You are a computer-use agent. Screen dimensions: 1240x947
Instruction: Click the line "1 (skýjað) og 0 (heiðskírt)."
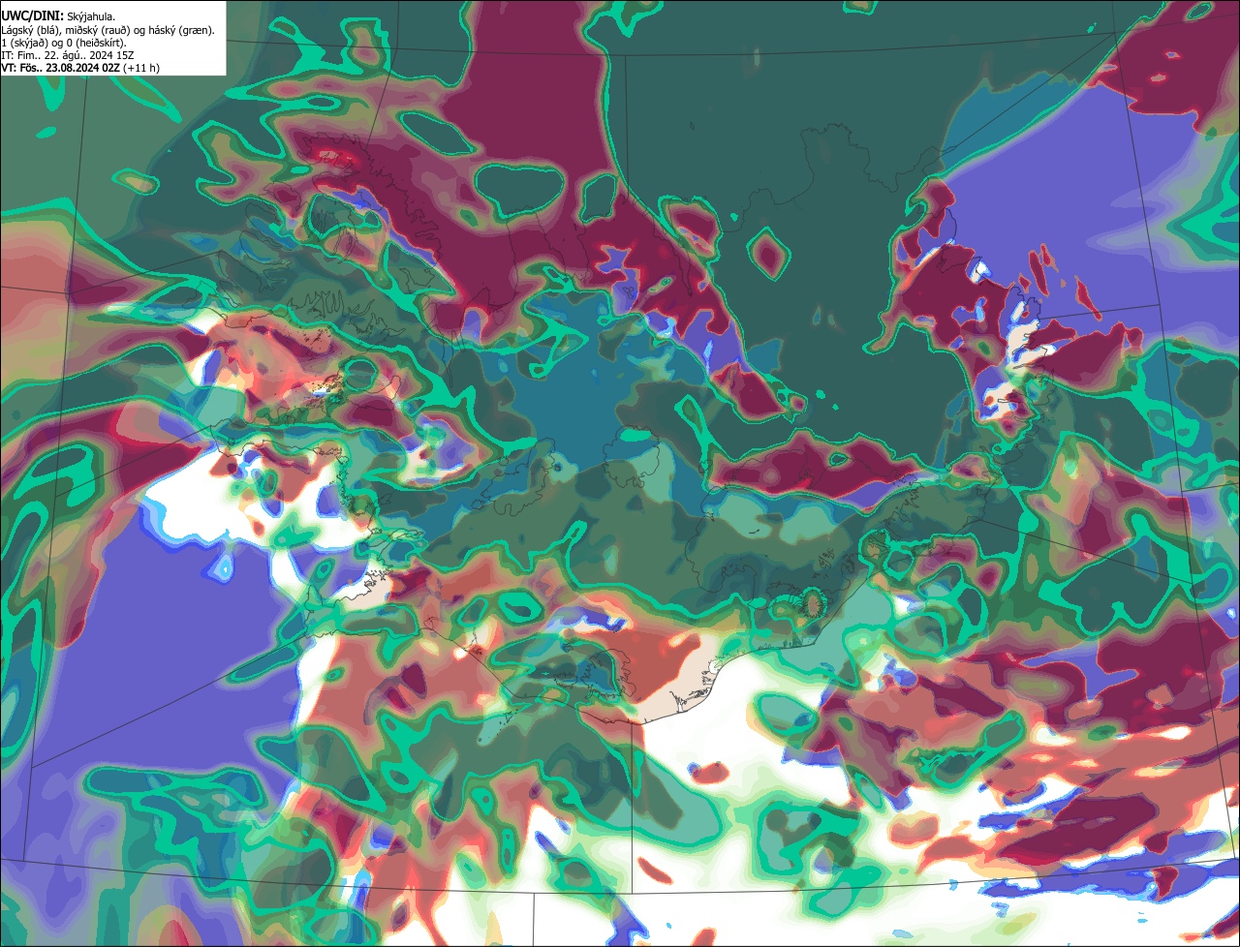[x=64, y=43]
